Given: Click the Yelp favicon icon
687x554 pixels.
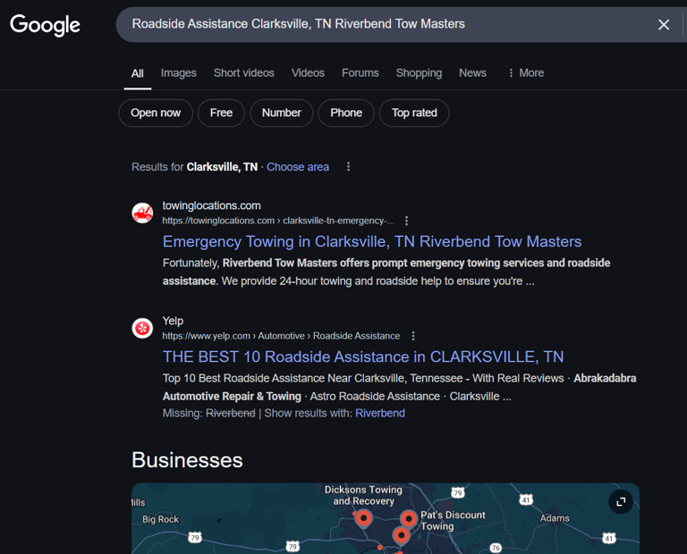Looking at the screenshot, I should [142, 328].
